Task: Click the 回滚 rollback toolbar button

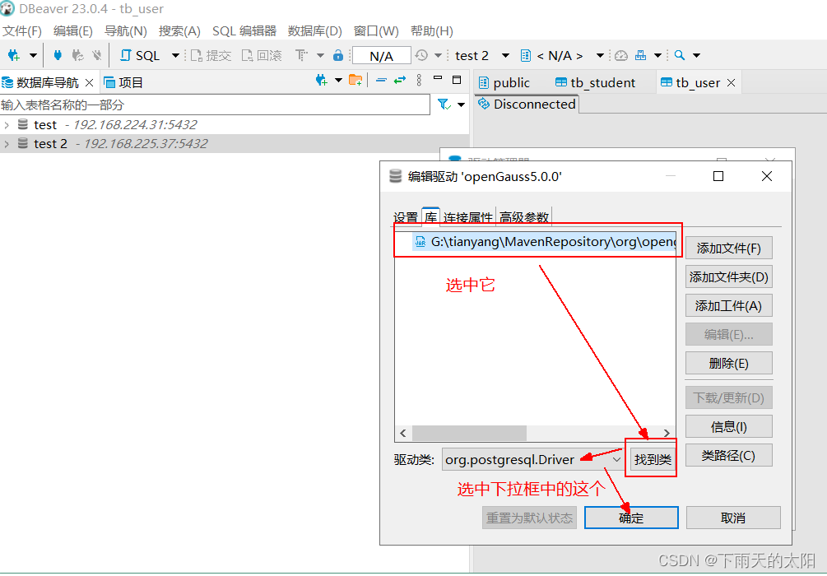Action: tap(262, 55)
